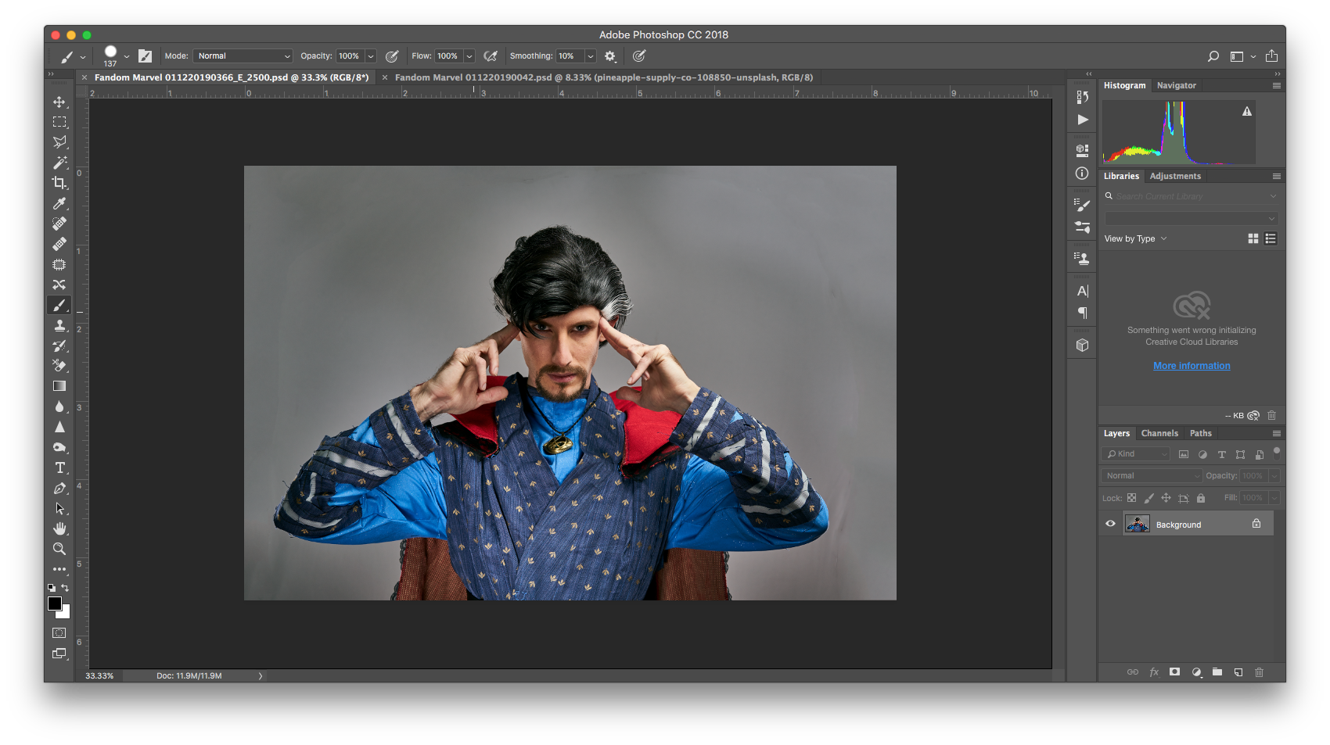Enable airbrush-style build-up
The image size is (1330, 745).
[491, 56]
